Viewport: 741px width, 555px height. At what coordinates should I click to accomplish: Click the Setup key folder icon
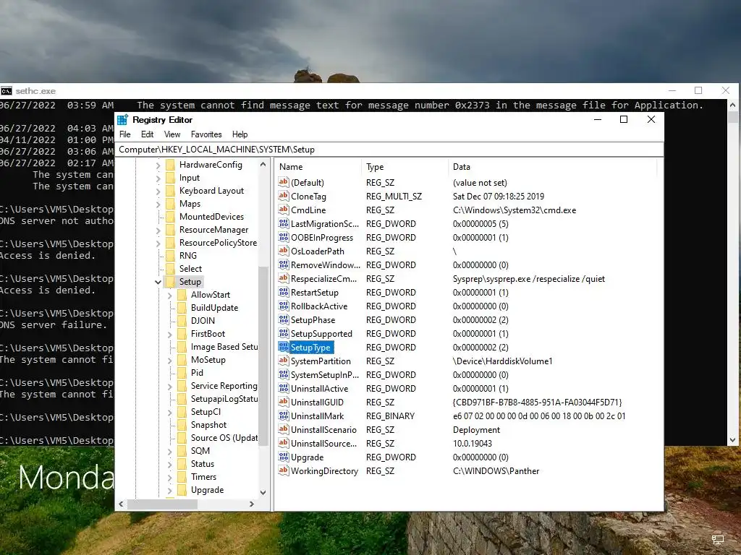click(x=171, y=281)
